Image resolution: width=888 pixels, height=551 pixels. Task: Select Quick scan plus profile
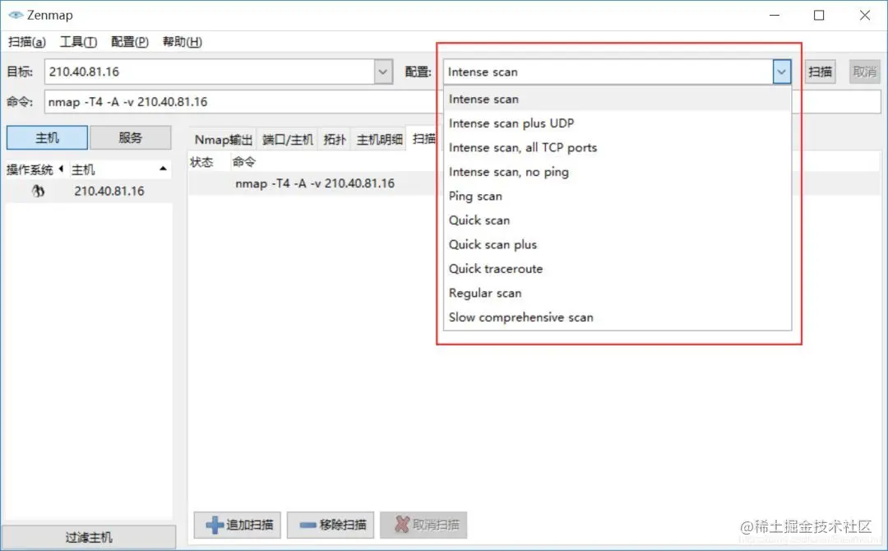click(x=617, y=244)
